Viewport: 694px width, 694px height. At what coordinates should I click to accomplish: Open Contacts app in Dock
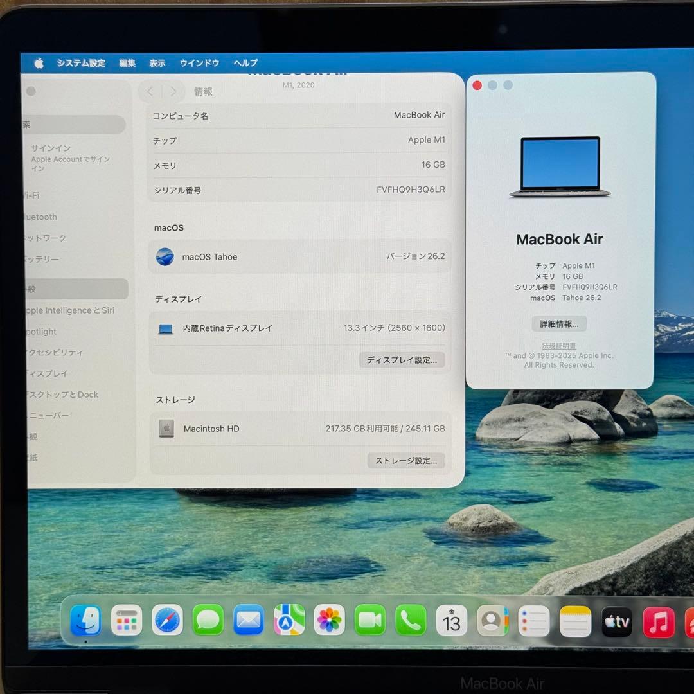coord(492,621)
